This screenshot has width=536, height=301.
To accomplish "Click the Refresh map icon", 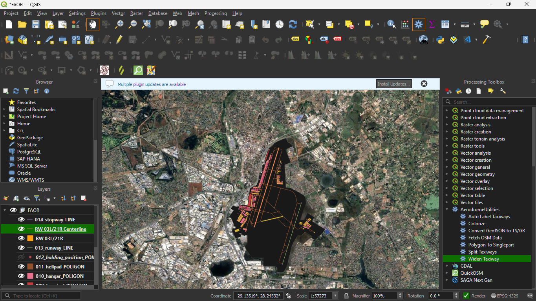I will (293, 24).
